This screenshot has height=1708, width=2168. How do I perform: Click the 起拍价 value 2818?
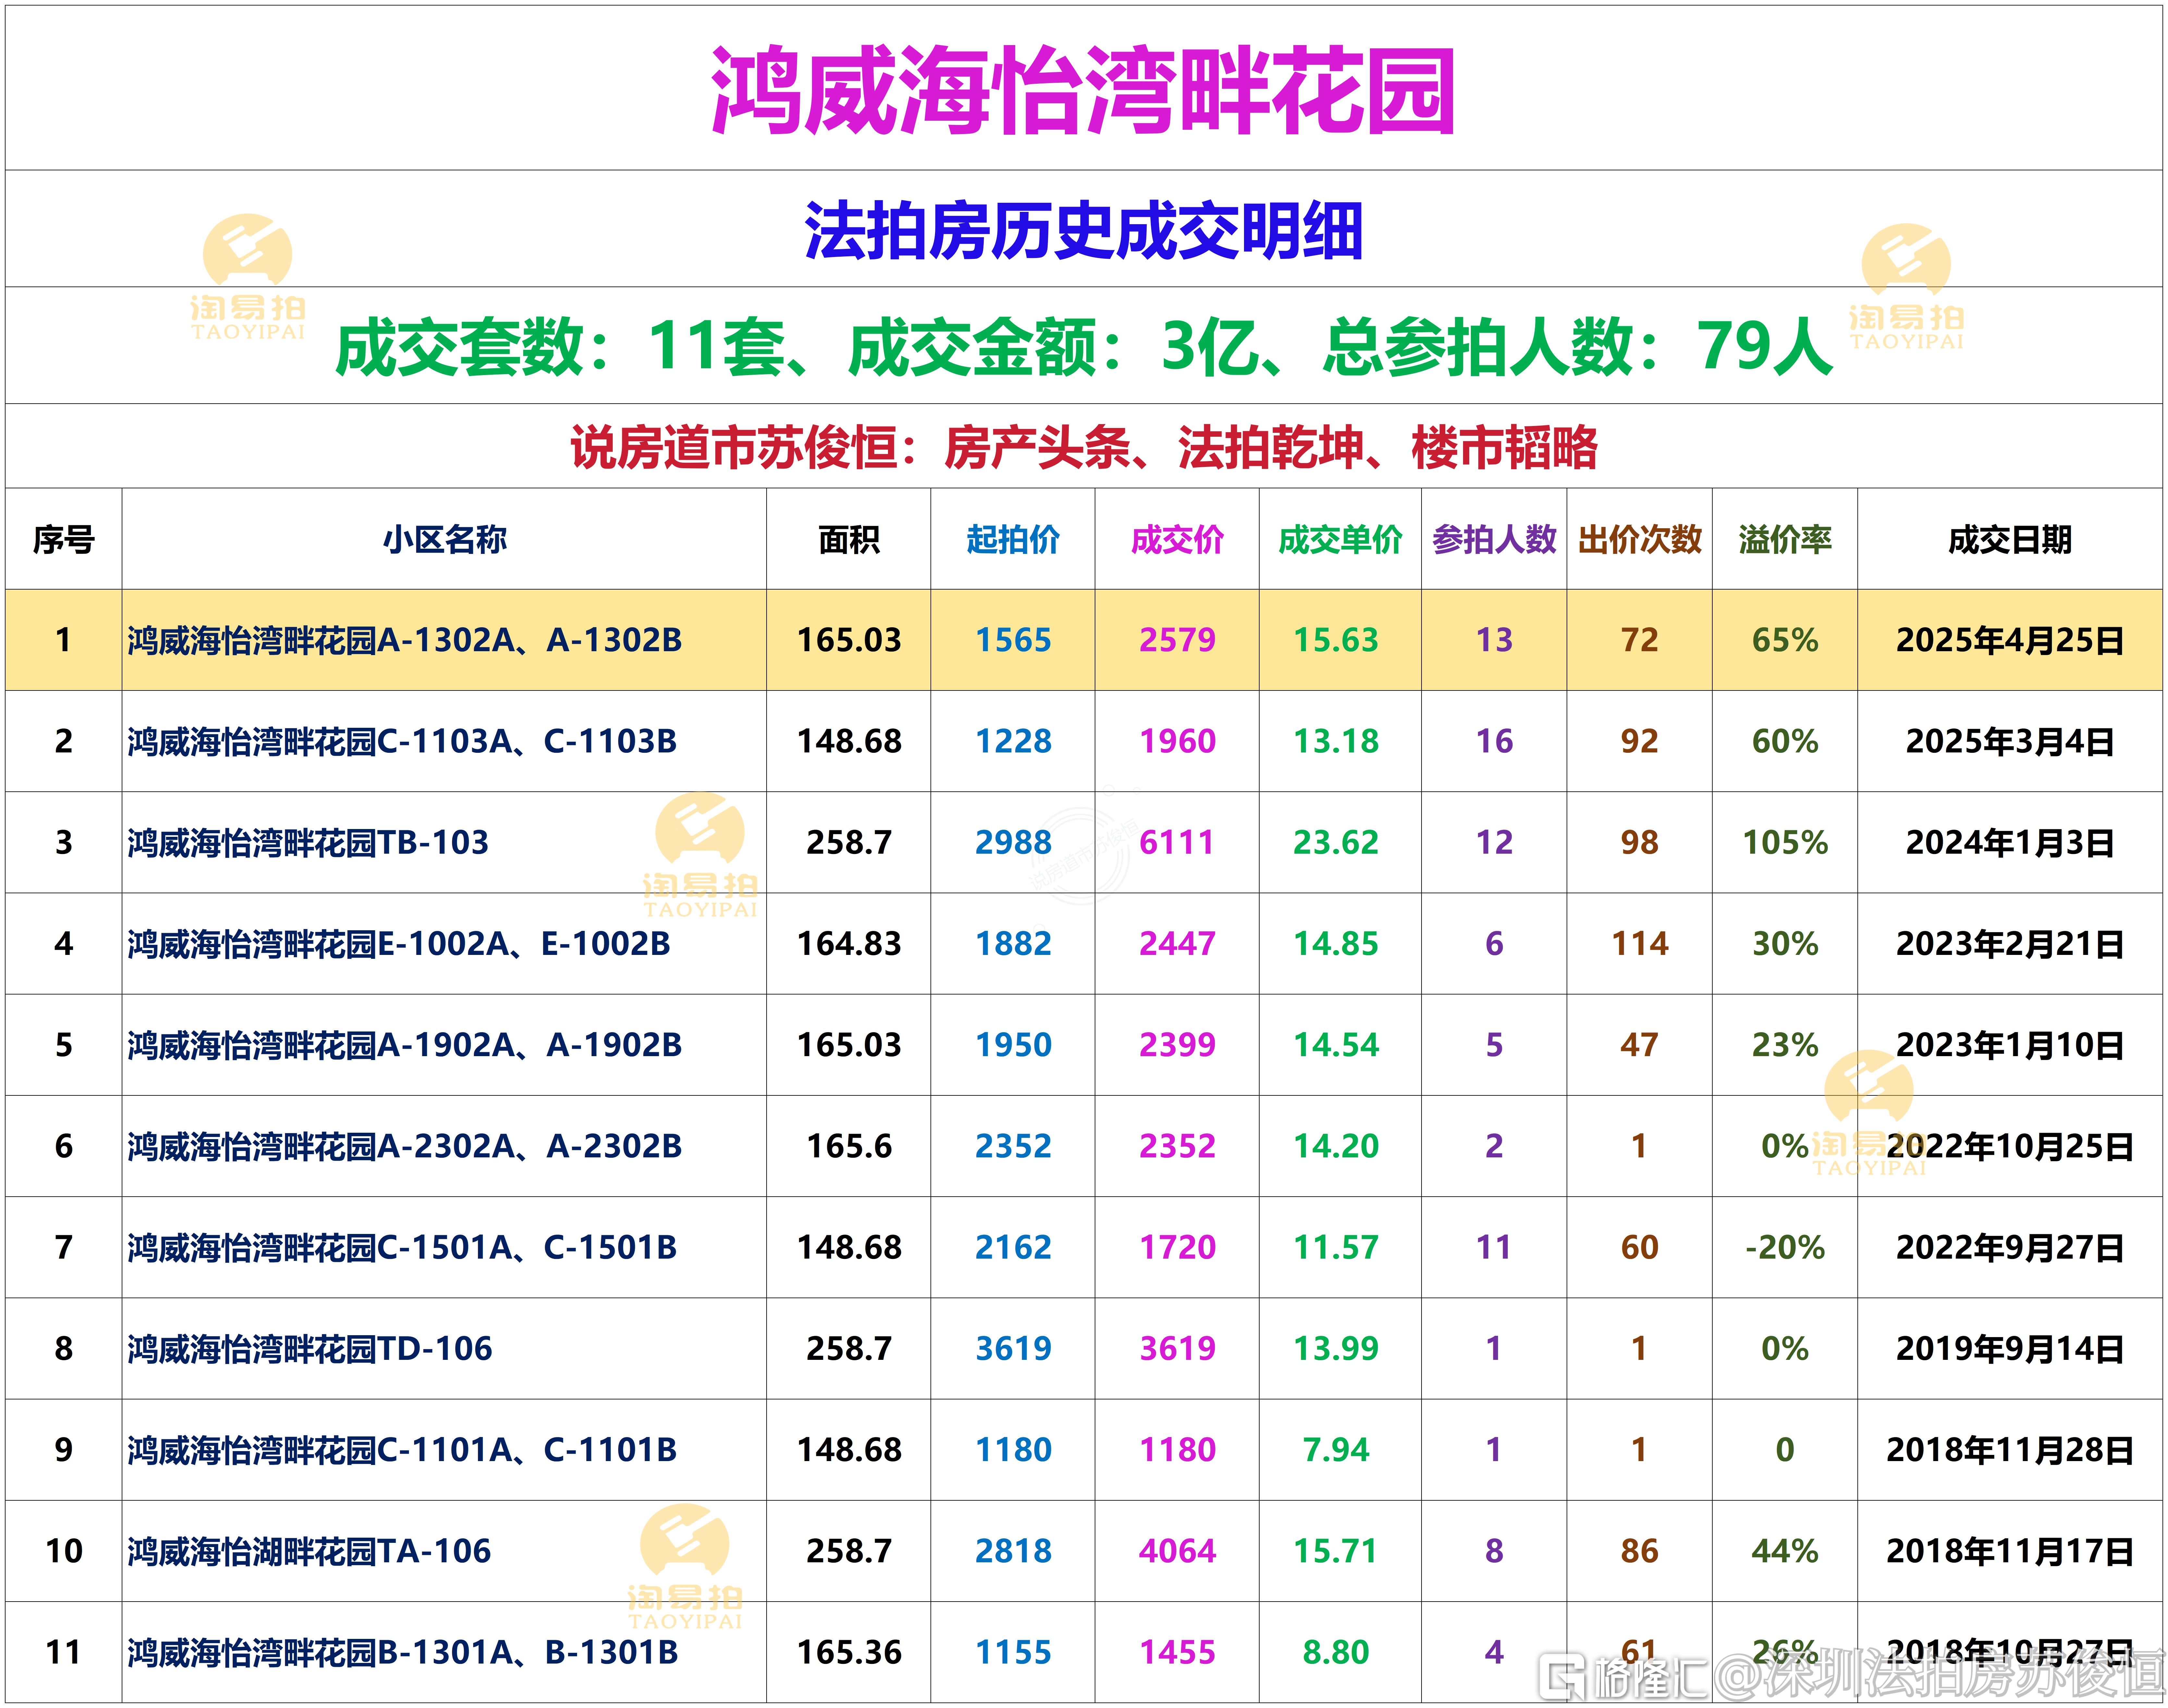[1013, 1551]
